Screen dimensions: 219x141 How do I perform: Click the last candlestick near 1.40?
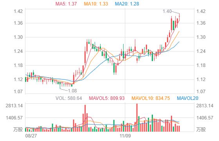pos(179,18)
